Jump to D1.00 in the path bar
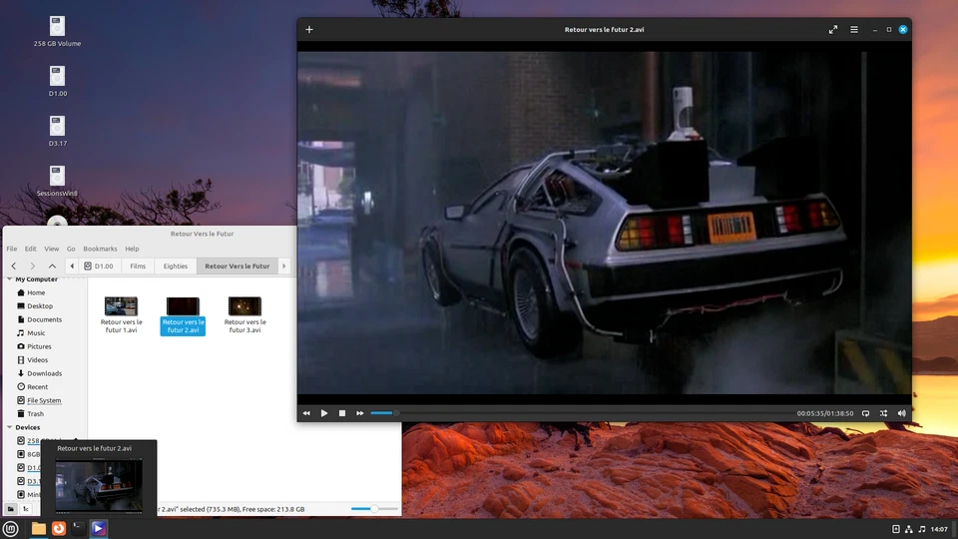Image resolution: width=958 pixels, height=539 pixels. point(99,266)
